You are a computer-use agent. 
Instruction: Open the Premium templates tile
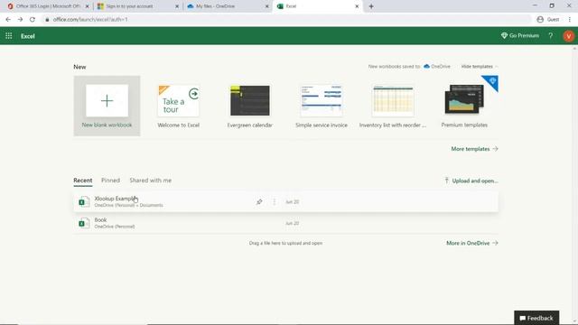coord(464,106)
